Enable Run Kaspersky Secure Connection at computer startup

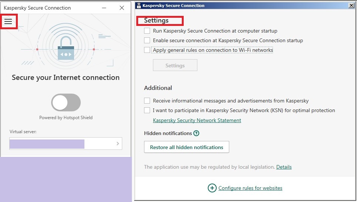click(147, 31)
